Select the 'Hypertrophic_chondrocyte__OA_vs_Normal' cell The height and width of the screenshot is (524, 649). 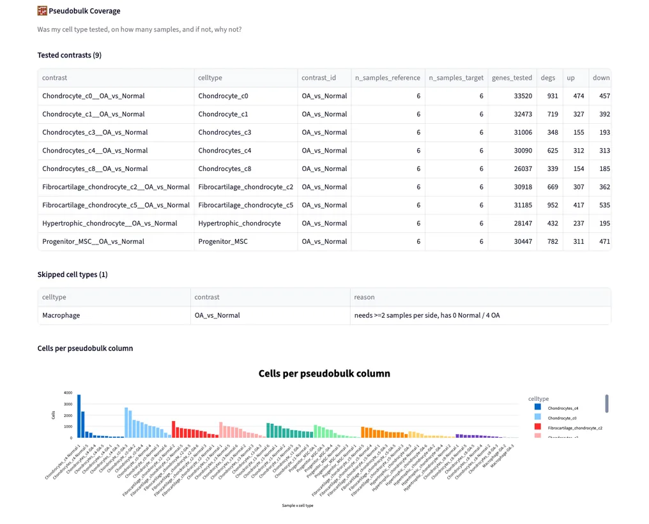point(116,223)
